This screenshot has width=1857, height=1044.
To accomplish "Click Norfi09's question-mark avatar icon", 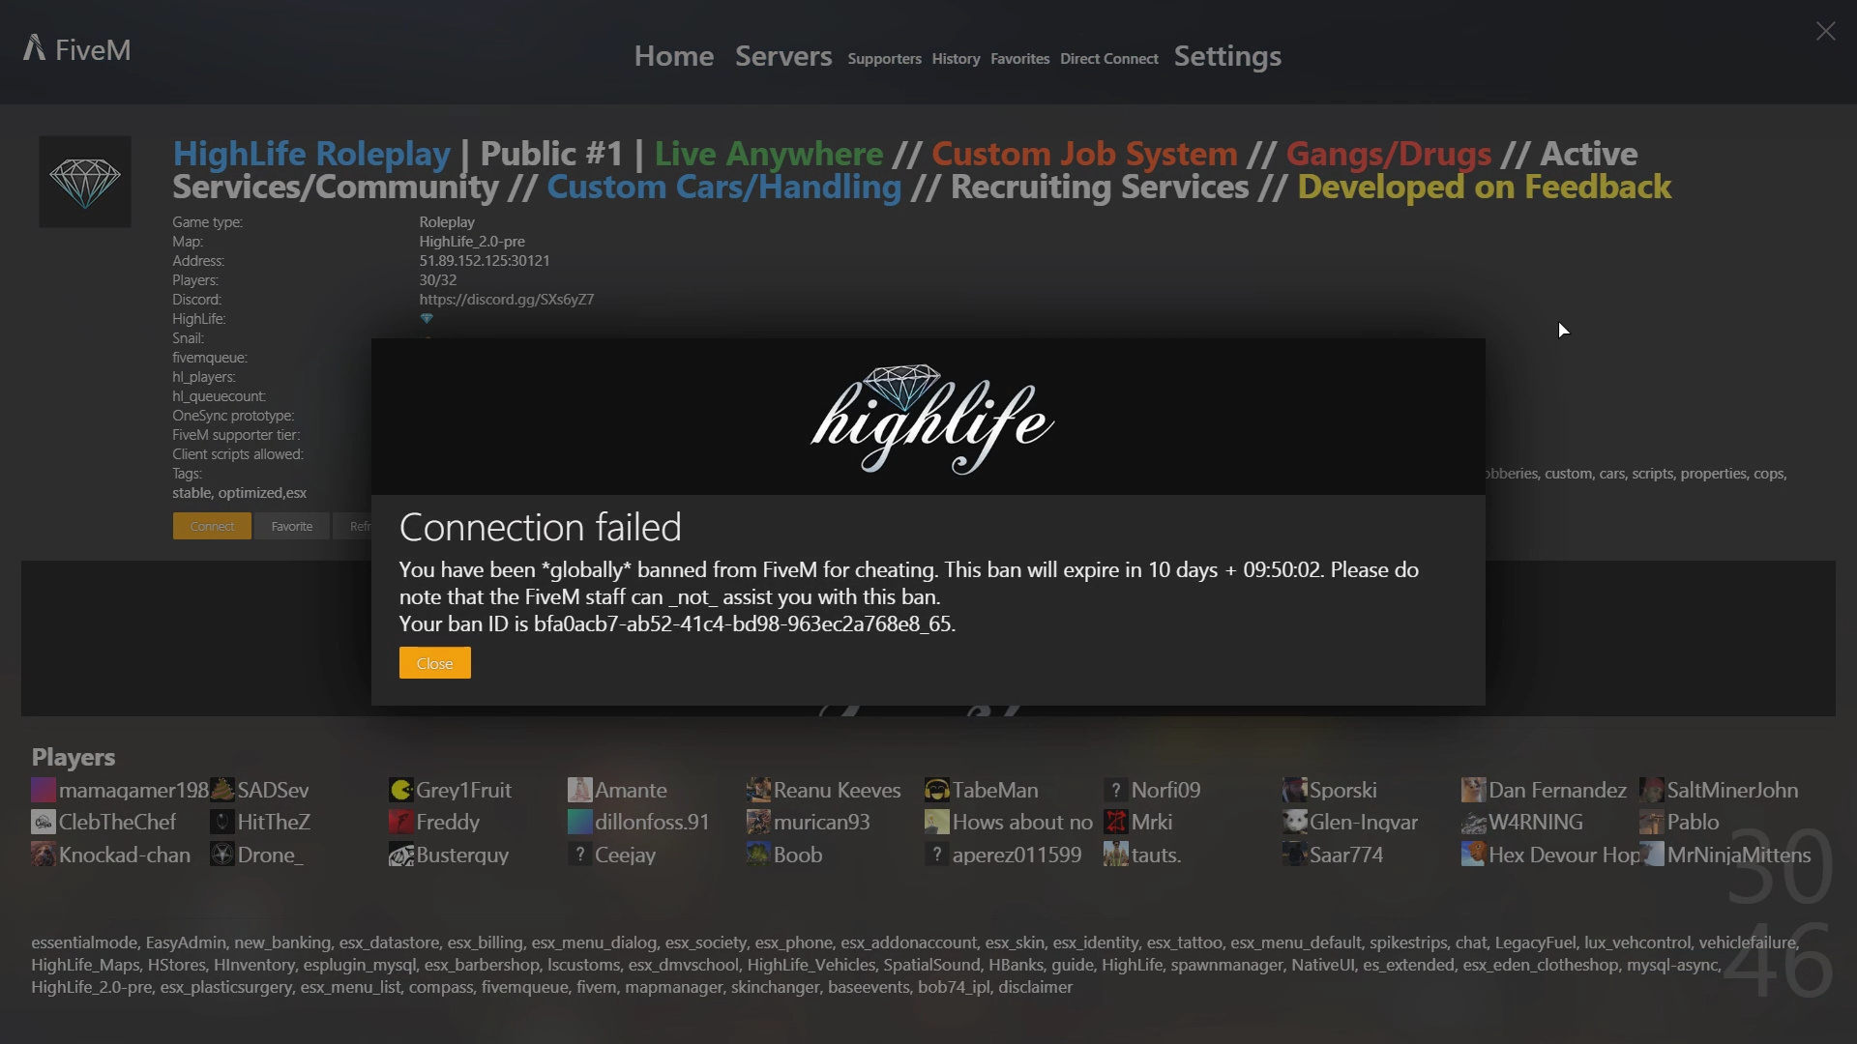I will (1117, 790).
